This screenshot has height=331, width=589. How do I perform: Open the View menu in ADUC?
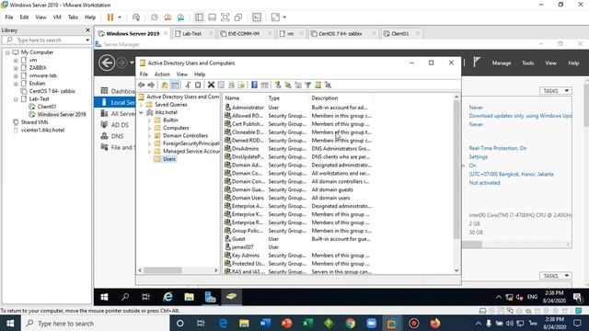[182, 74]
